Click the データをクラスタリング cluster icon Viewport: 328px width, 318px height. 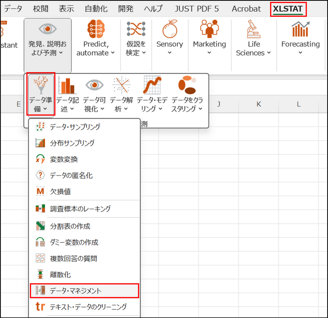click(187, 85)
